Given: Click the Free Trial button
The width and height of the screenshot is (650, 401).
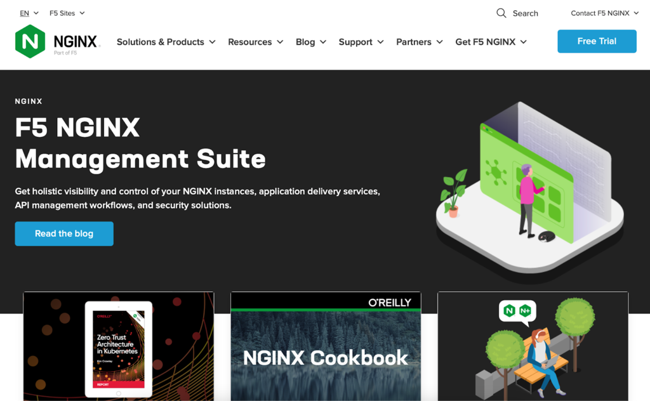Looking at the screenshot, I should click(x=596, y=41).
